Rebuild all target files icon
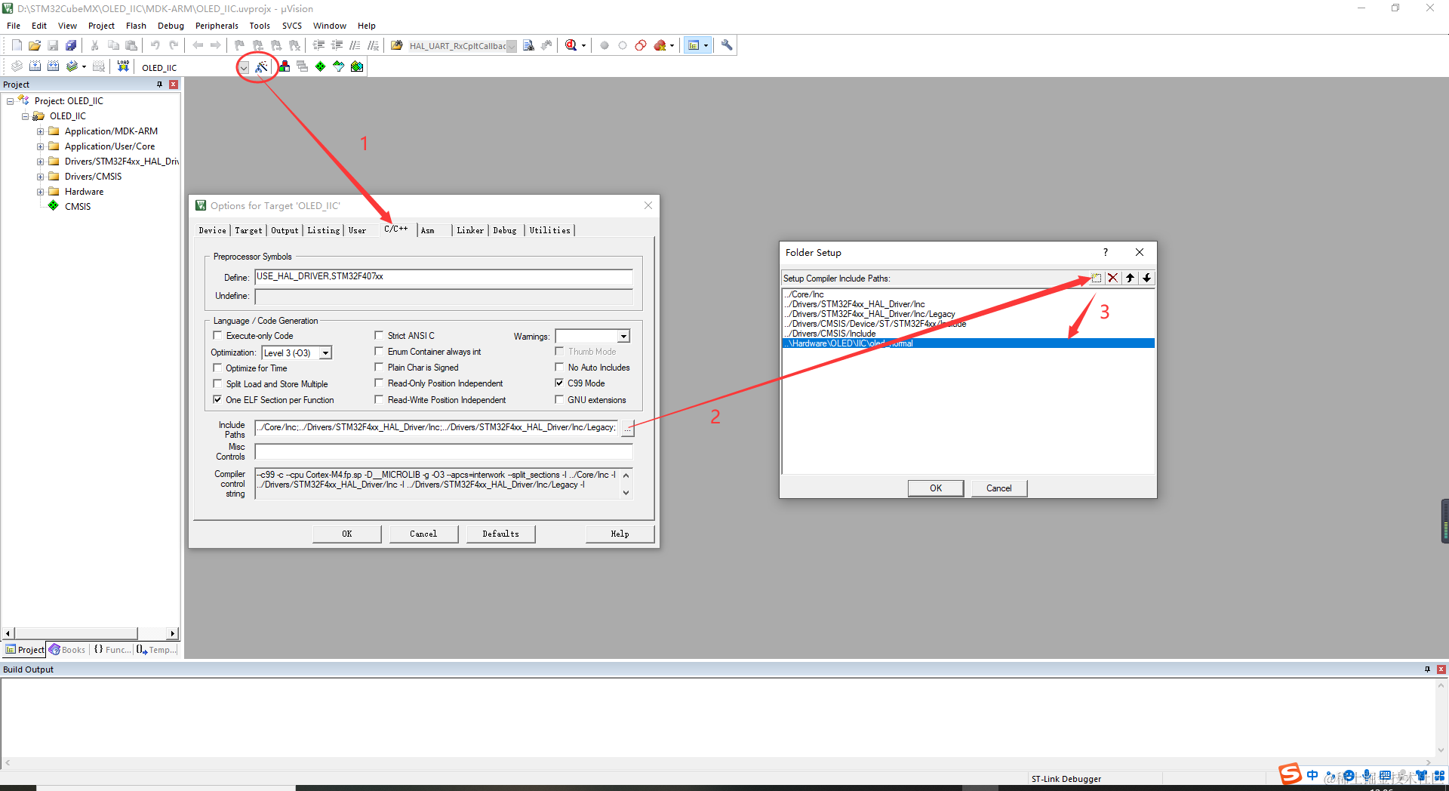The image size is (1449, 791). pos(53,66)
